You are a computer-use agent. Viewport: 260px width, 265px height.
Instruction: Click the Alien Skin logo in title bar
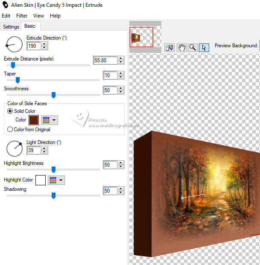point(5,5)
